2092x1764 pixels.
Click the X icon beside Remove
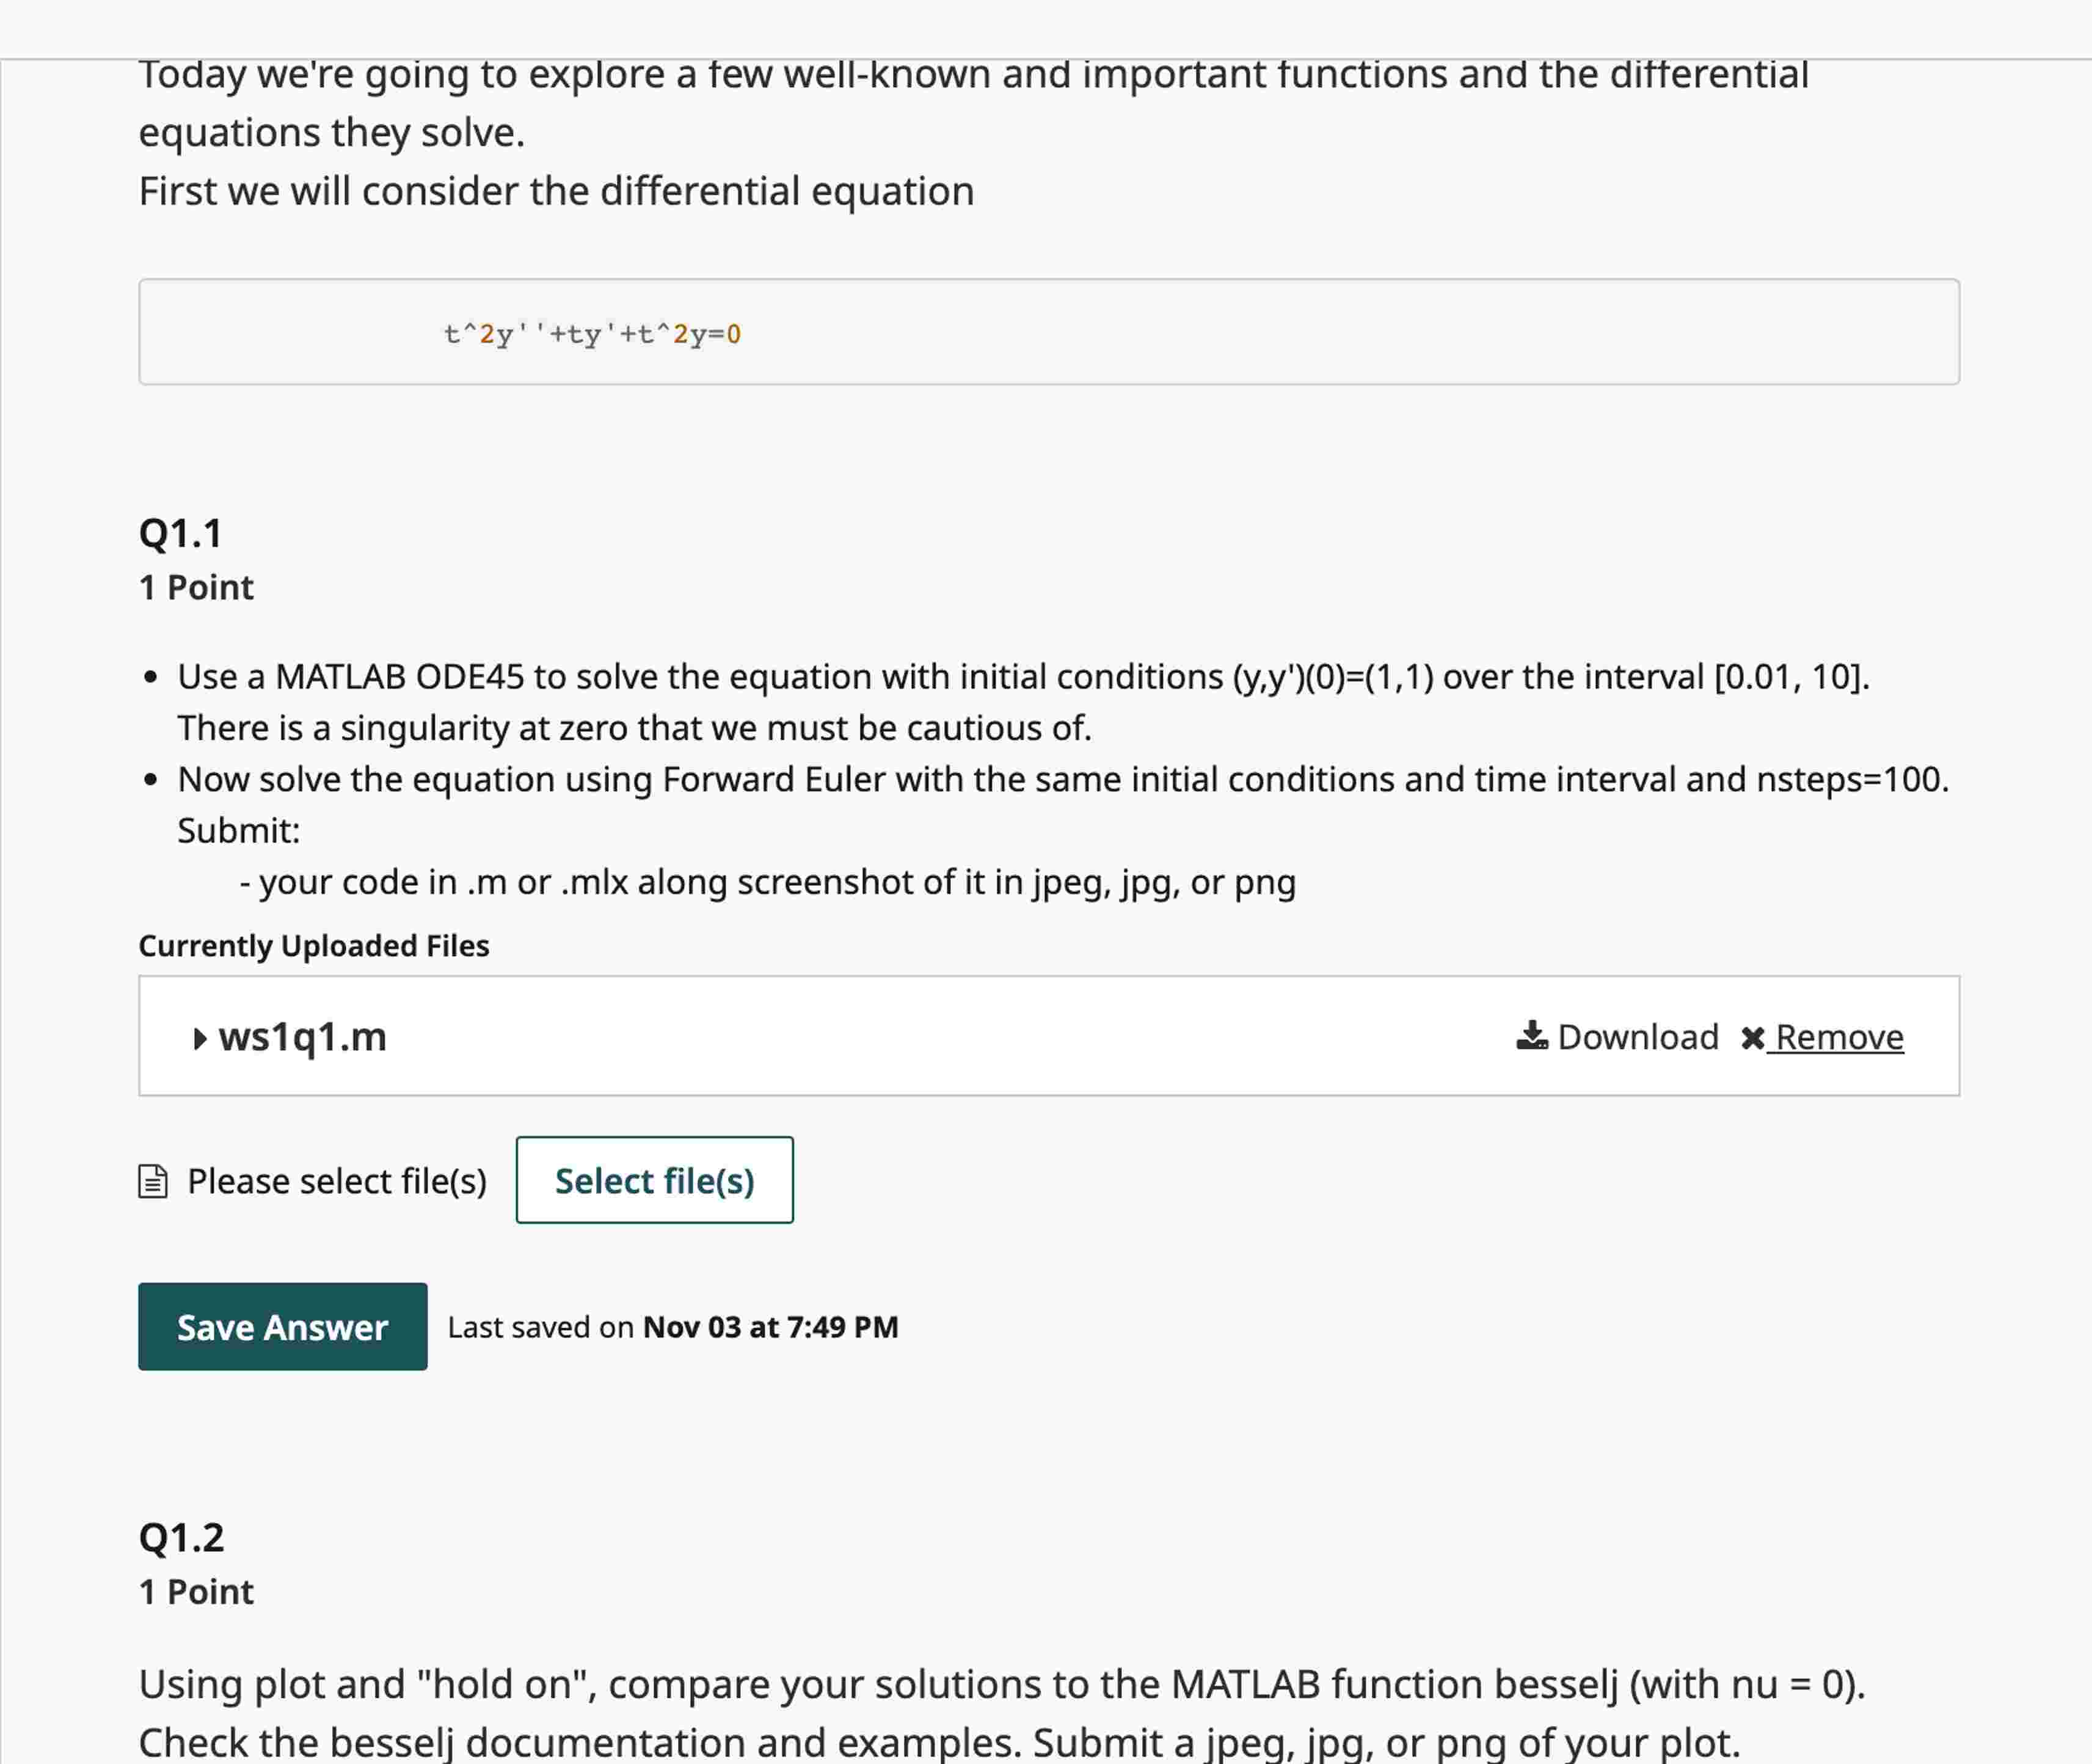pos(1752,1038)
